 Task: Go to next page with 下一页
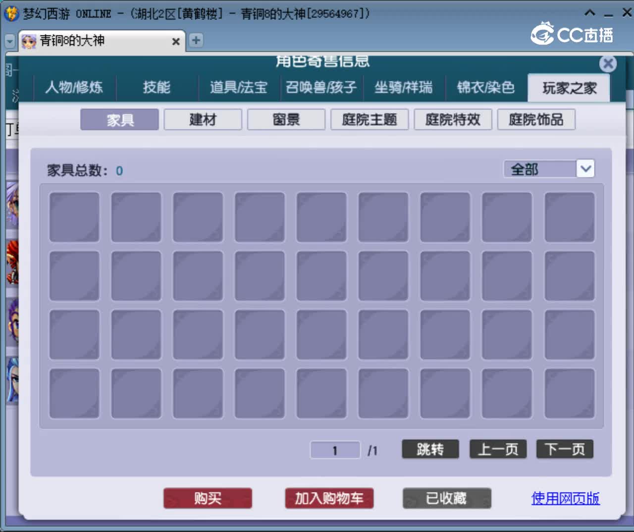[x=565, y=449]
